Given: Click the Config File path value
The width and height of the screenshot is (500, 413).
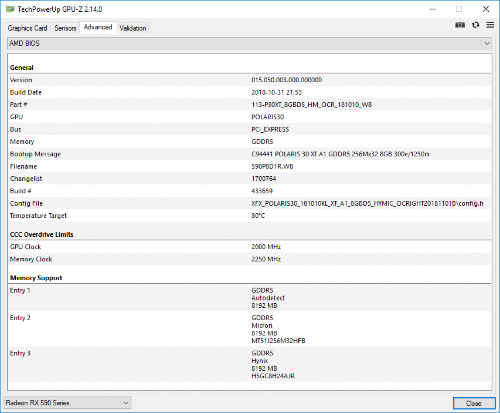Looking at the screenshot, I should tap(368, 203).
